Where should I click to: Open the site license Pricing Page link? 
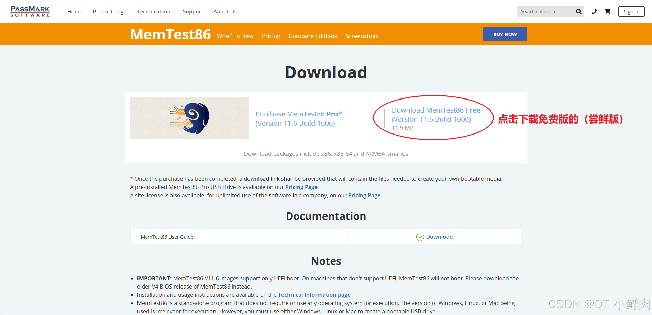[x=364, y=195]
